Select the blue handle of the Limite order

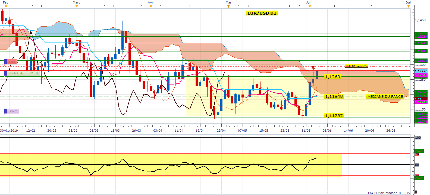(6, 111)
